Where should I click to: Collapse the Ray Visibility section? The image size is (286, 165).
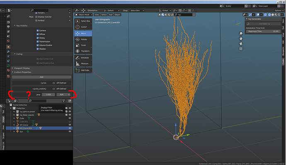[x=15, y=26]
